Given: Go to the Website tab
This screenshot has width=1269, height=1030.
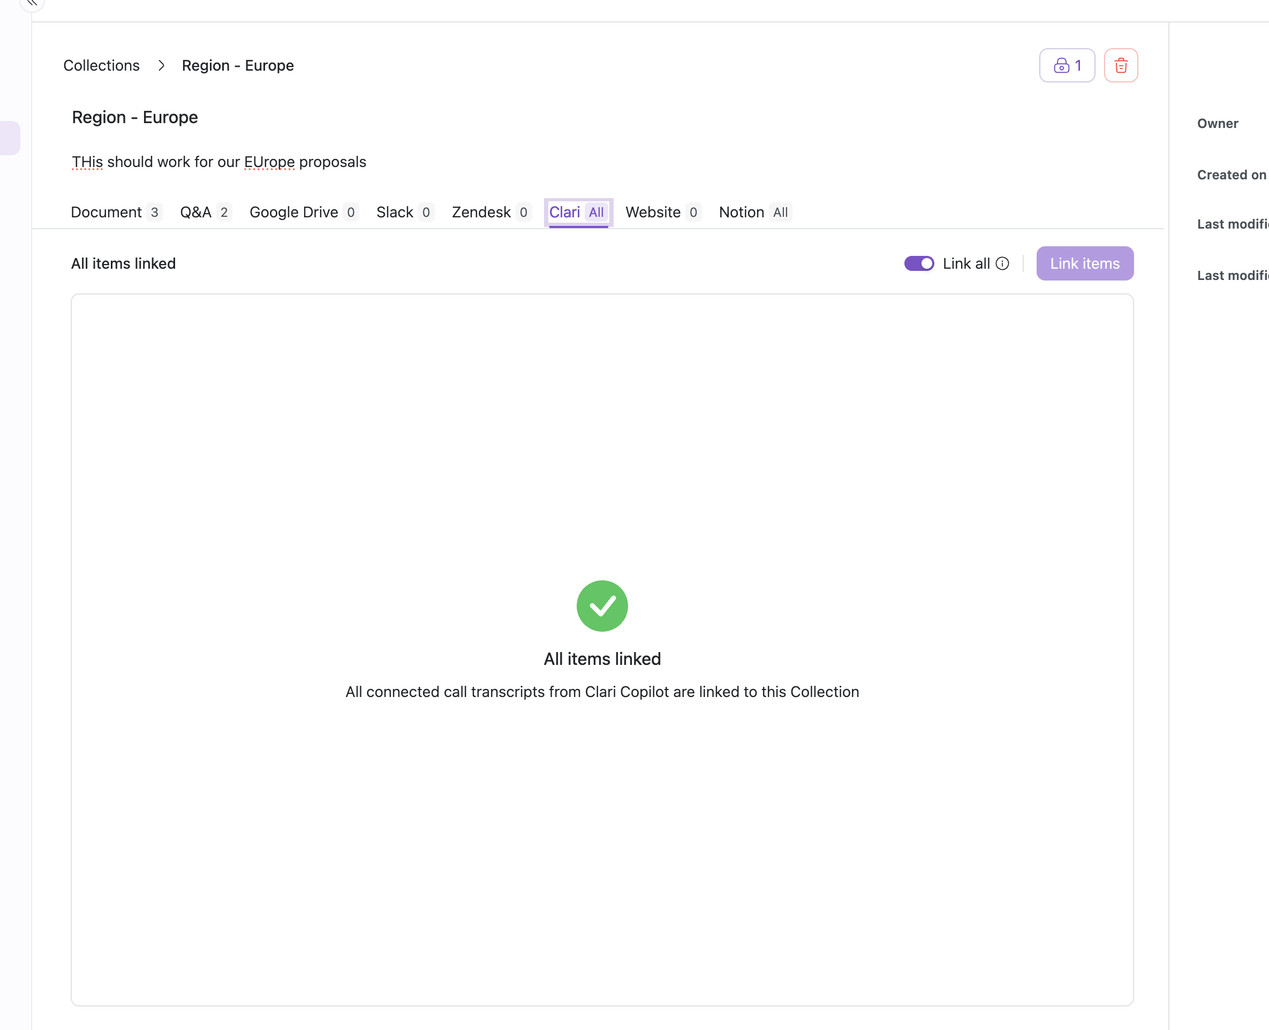Looking at the screenshot, I should click(x=663, y=213).
